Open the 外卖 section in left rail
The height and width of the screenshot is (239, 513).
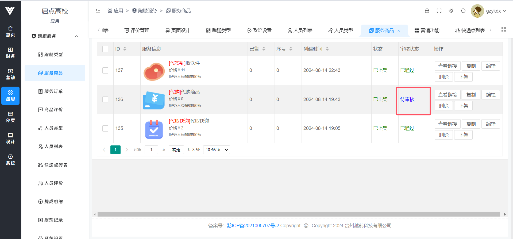coord(10,117)
